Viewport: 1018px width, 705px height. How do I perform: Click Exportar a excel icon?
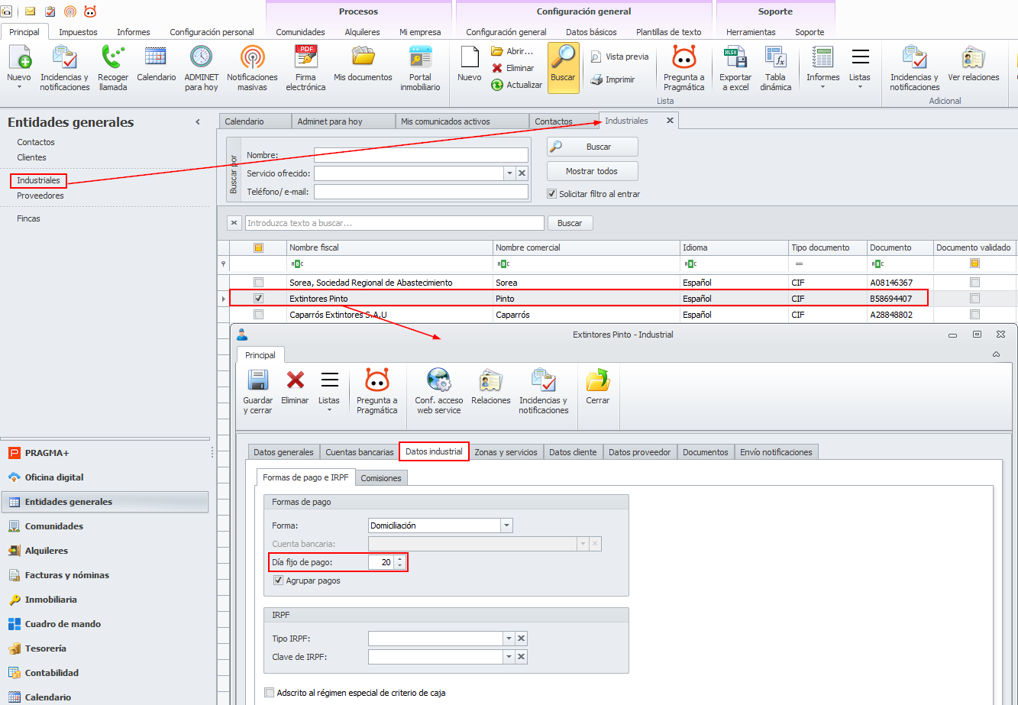coord(735,68)
